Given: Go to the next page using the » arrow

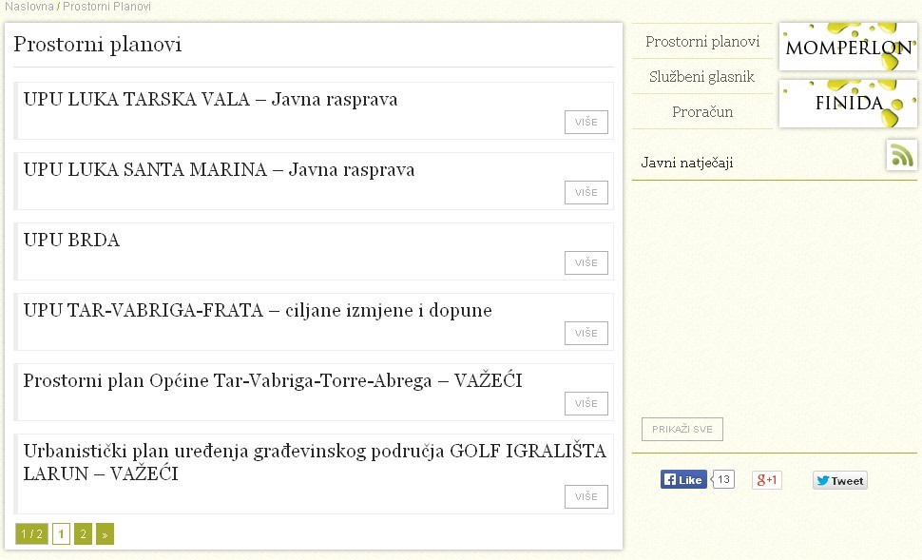Looking at the screenshot, I should tap(105, 534).
